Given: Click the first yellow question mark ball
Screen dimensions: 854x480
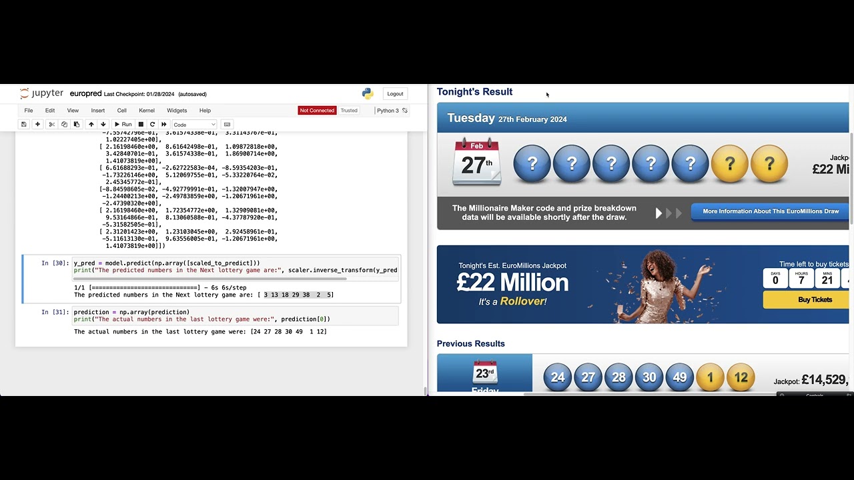Looking at the screenshot, I should pos(729,164).
